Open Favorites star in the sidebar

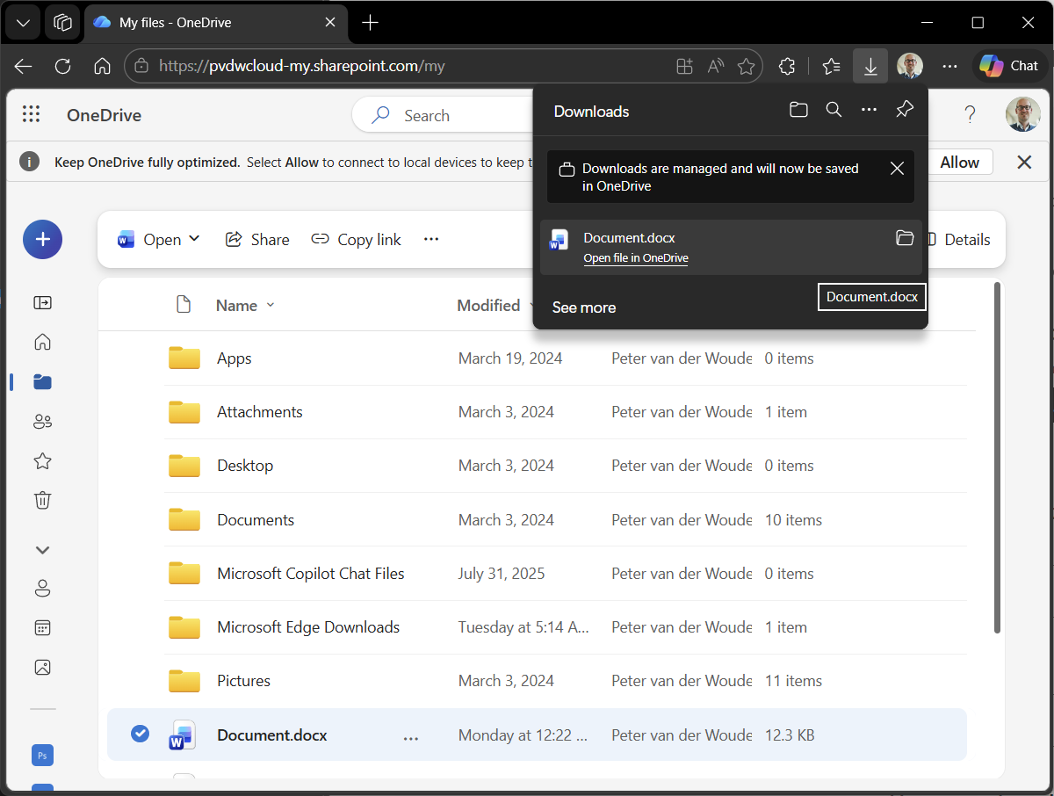pyautogui.click(x=42, y=460)
